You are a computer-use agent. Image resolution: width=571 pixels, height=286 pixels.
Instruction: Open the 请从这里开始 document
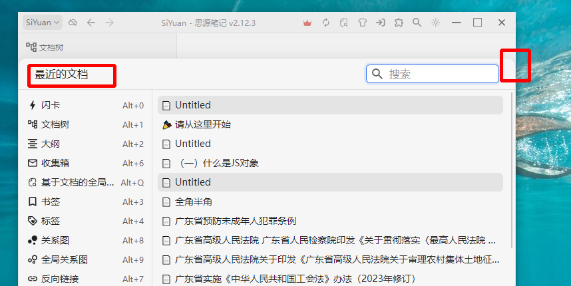point(203,124)
